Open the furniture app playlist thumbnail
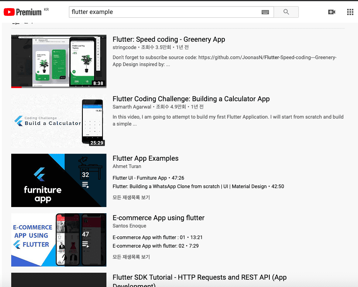 click(59, 180)
